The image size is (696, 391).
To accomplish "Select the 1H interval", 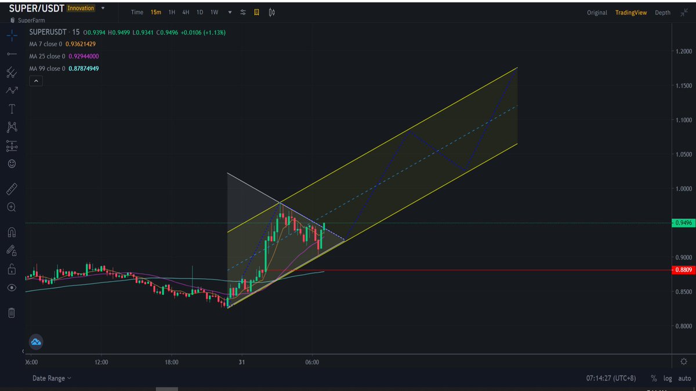I will pyautogui.click(x=172, y=12).
